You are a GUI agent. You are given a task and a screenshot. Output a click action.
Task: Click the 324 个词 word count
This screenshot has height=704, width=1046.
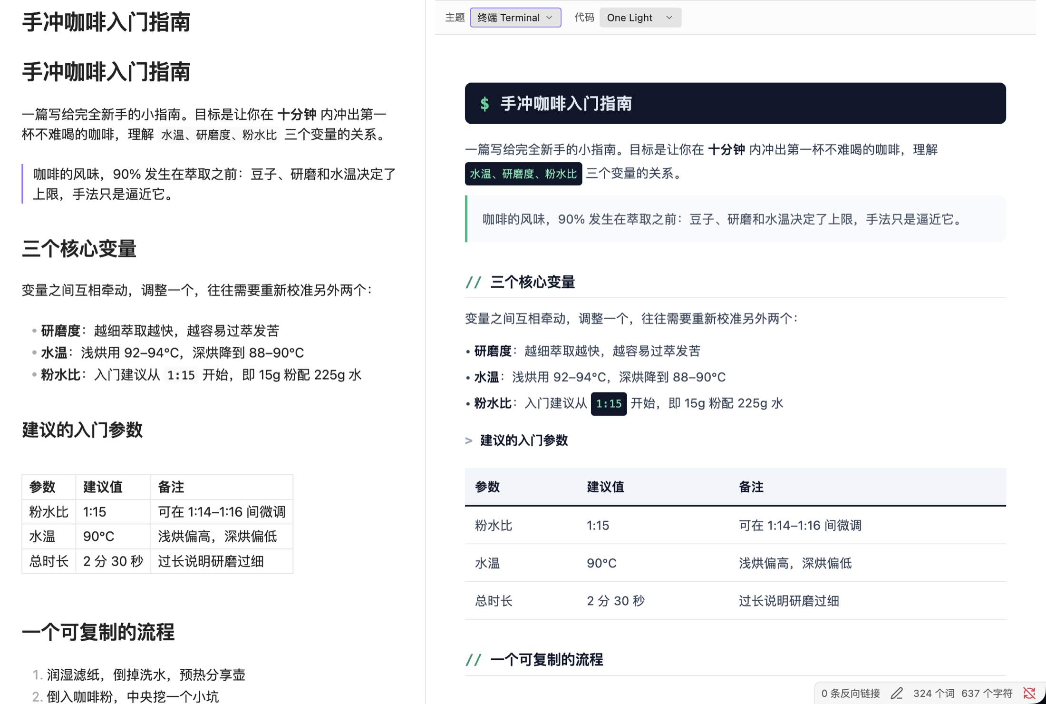933,693
